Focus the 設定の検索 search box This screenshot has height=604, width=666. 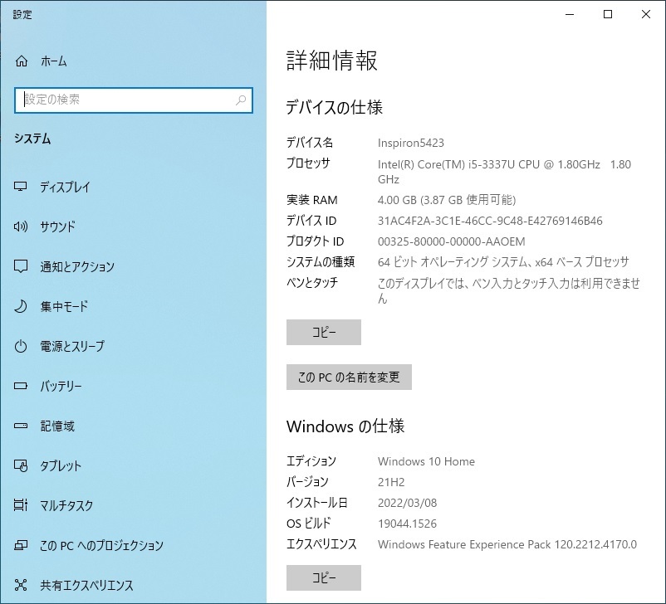(134, 100)
